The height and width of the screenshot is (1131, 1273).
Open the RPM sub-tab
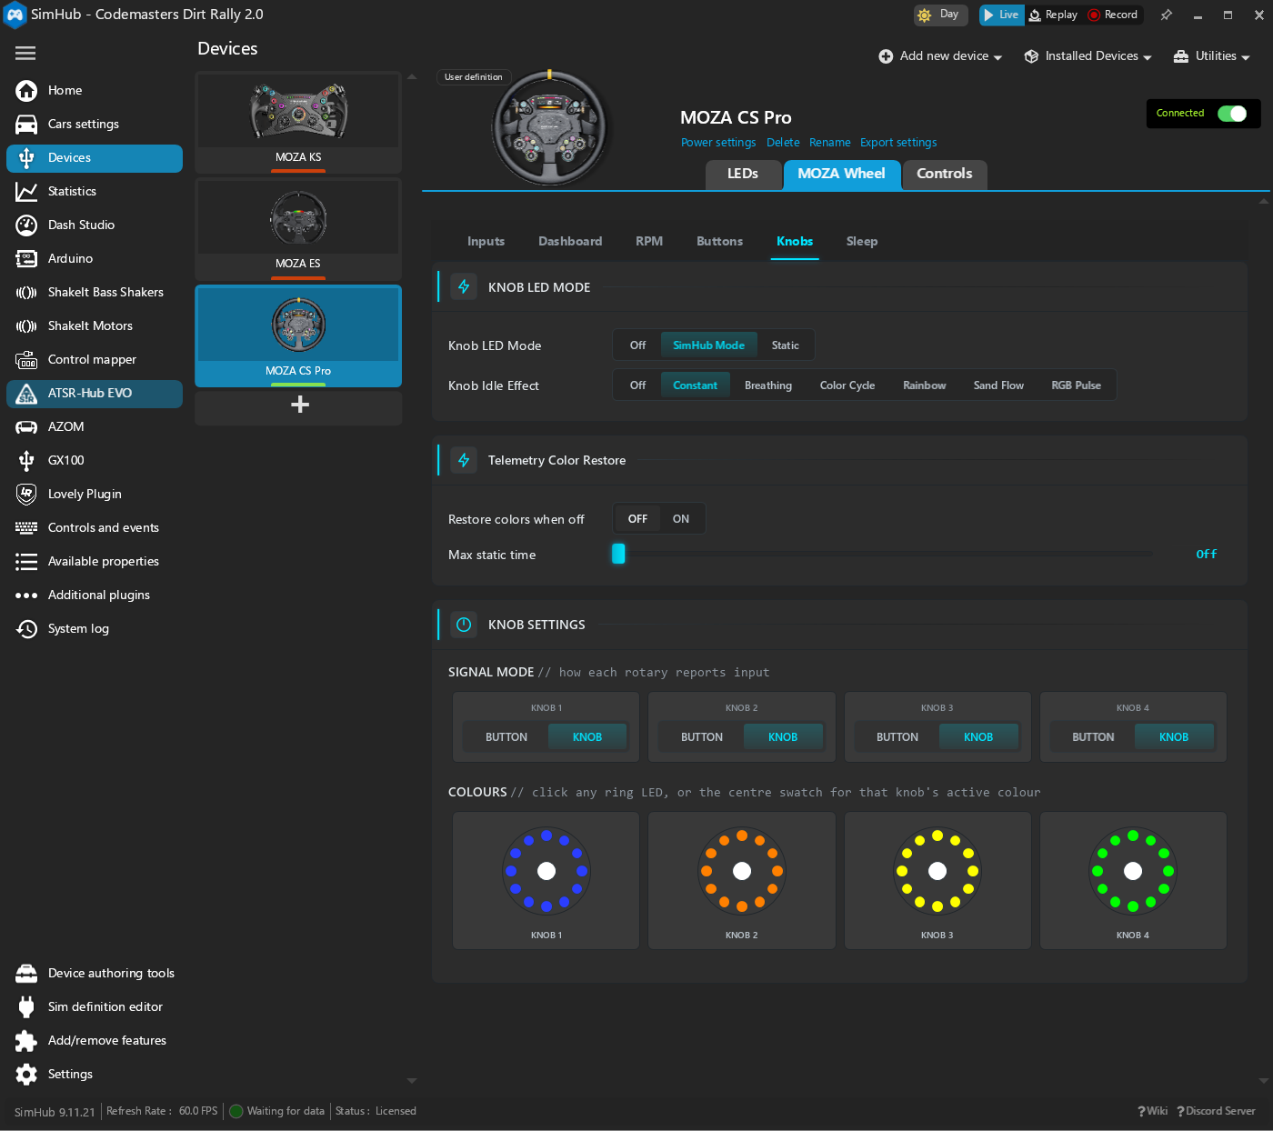(x=649, y=241)
